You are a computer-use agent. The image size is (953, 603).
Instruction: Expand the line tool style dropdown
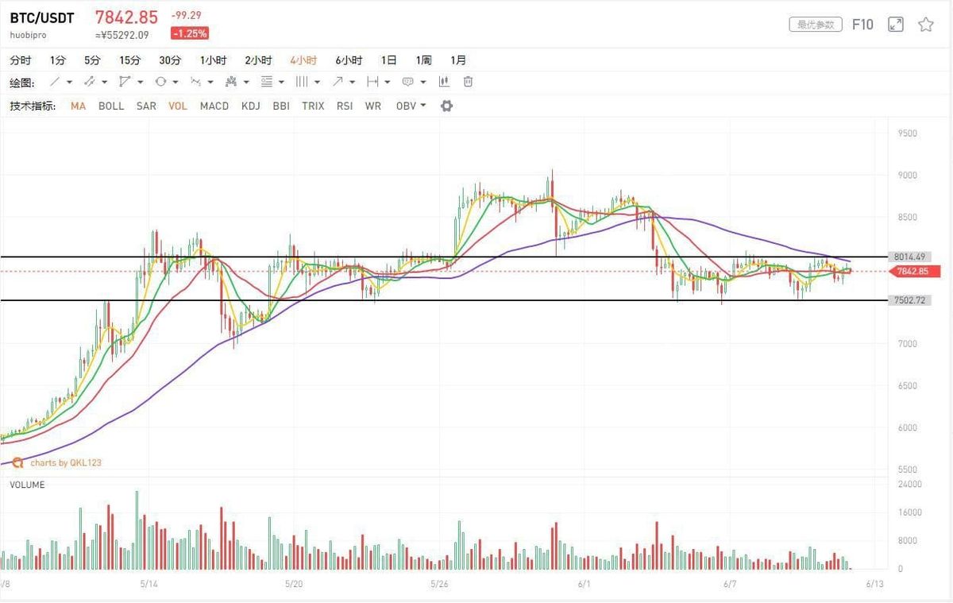[x=71, y=81]
